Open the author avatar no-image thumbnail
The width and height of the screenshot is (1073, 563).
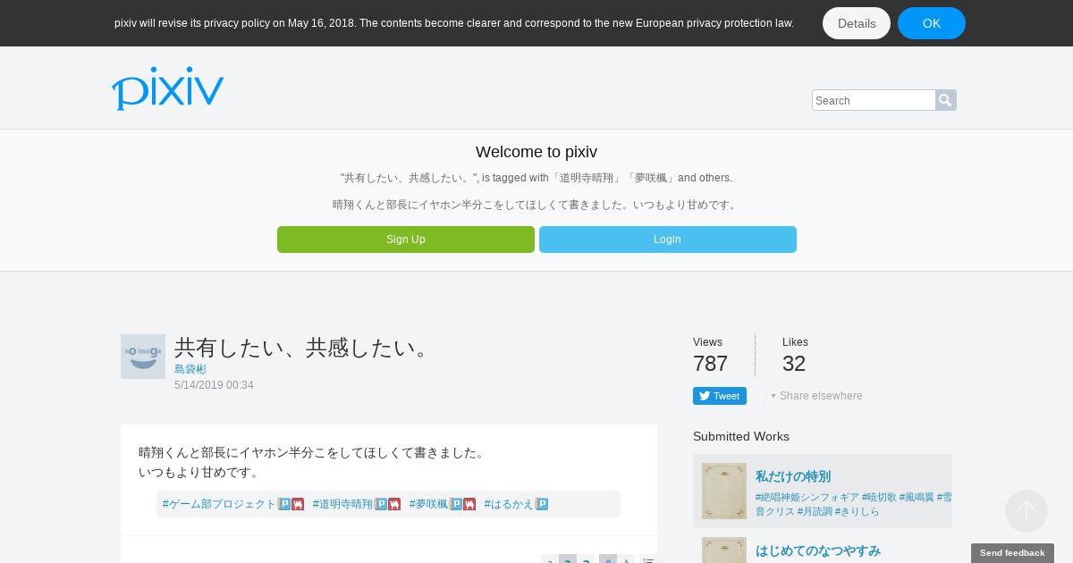click(x=143, y=357)
